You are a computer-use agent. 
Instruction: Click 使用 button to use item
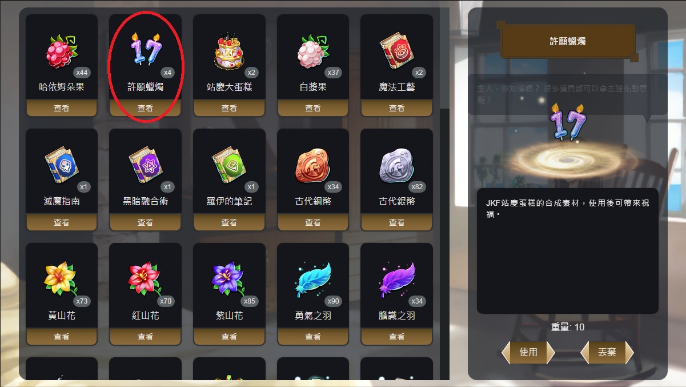[528, 352]
